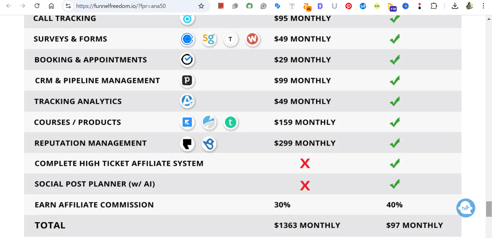The image size is (492, 238).
Task: Click the Pinterest extension icon
Action: (x=348, y=6)
